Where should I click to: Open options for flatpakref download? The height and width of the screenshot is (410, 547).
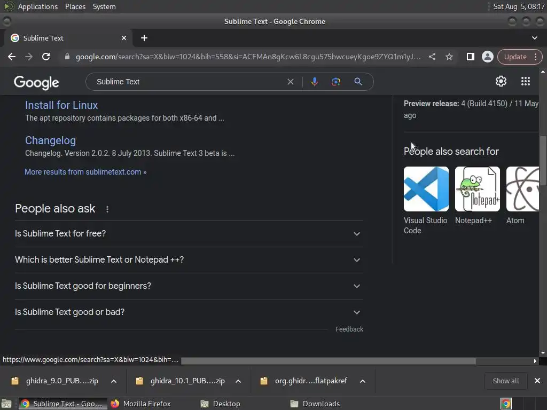(363, 381)
